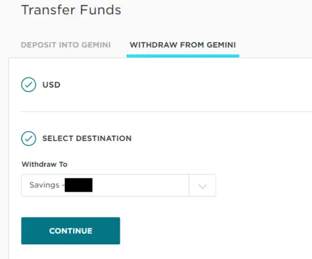Click the checkmark inside the USD circle
The image size is (312, 259).
pyautogui.click(x=28, y=85)
